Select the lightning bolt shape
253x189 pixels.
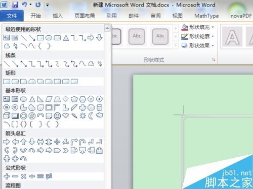coord(74,115)
